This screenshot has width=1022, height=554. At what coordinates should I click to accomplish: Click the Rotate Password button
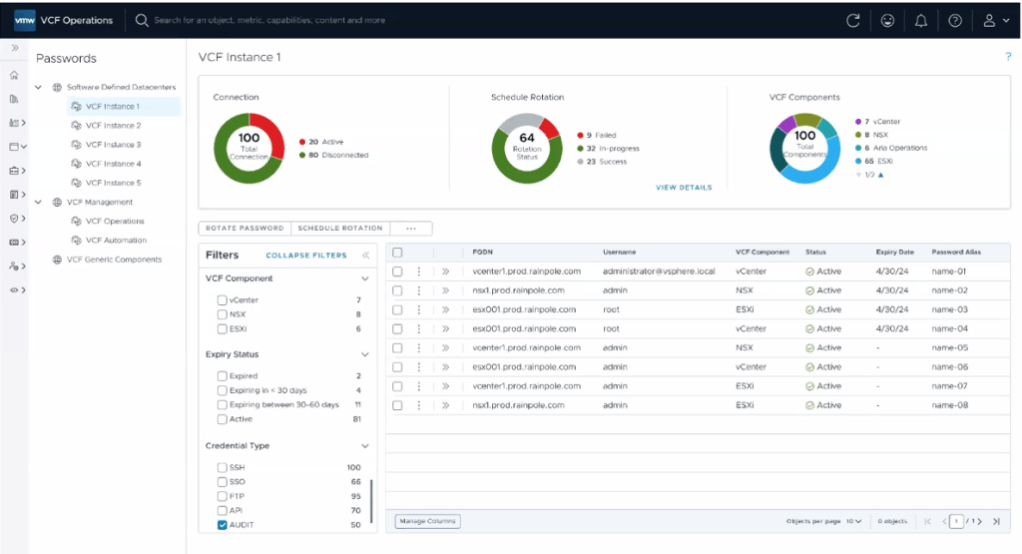tap(244, 228)
